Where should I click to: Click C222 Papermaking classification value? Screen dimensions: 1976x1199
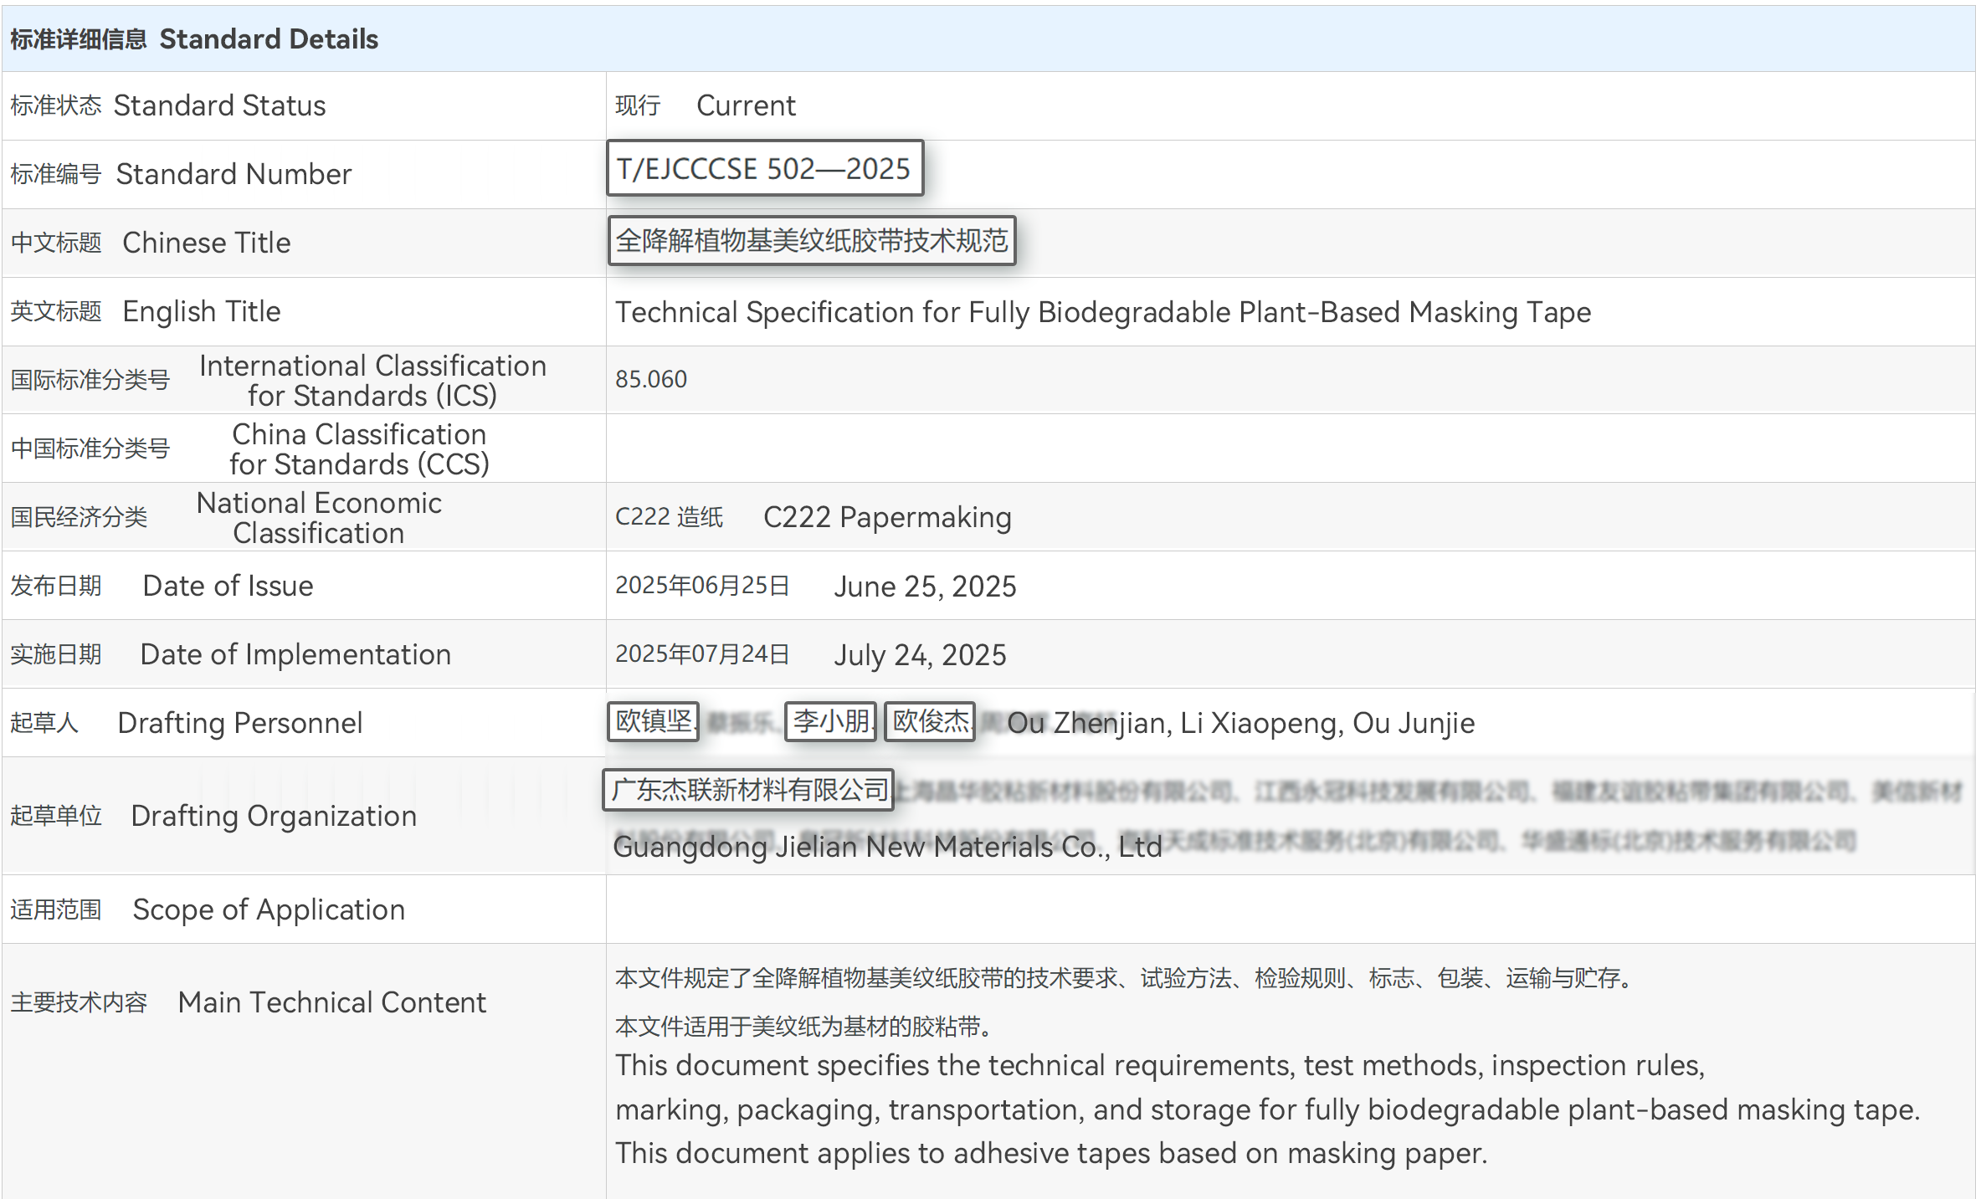point(886,517)
